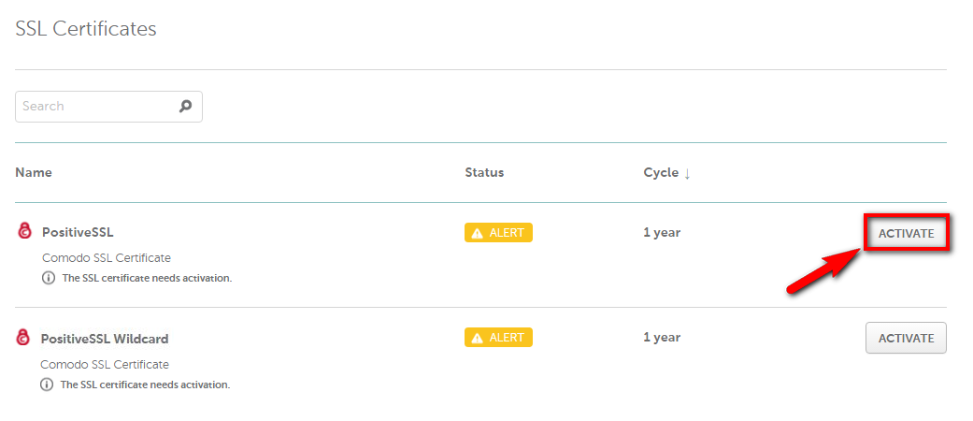Click warning triangle in PositiveSSL alert badge

477,234
